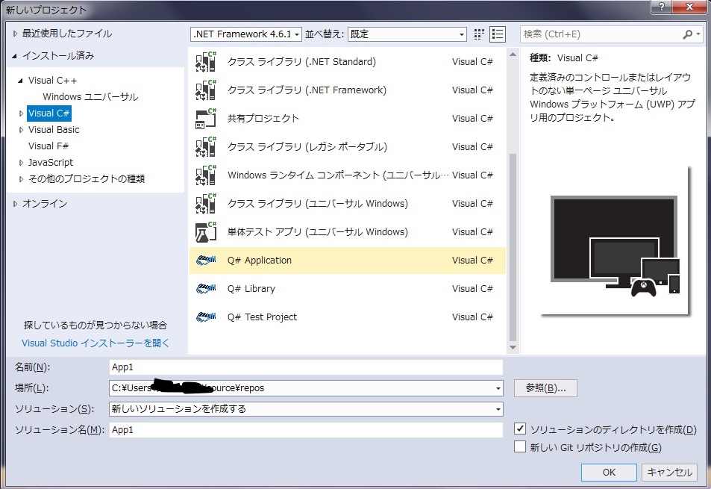Select the Visual Basic category
The width and height of the screenshot is (711, 489).
[x=54, y=130]
